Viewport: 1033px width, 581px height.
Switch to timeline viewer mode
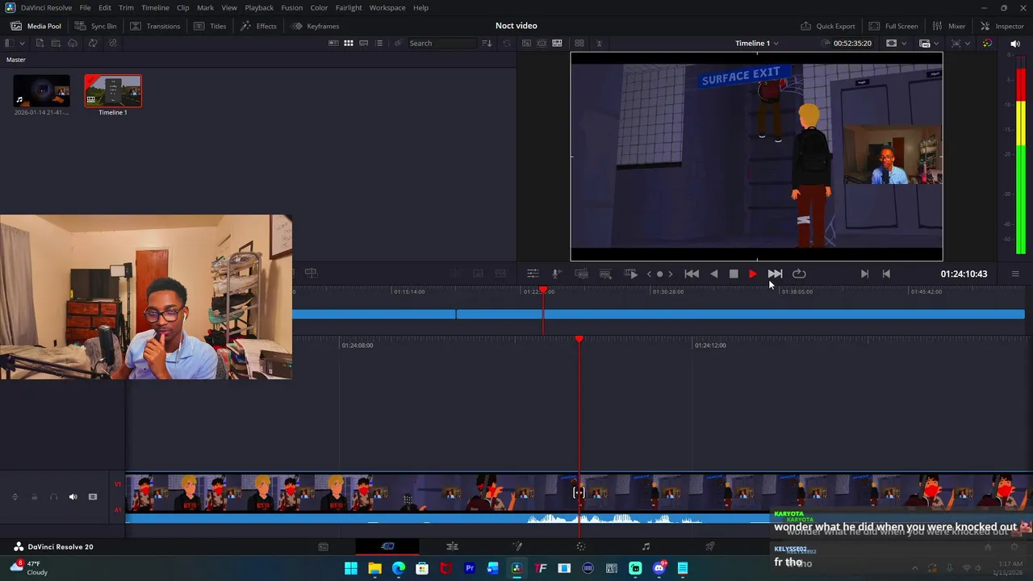[x=557, y=43]
